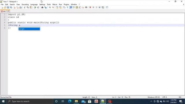
Task: Toggle synchronize vertical scrolling icon
Action: coord(57,8)
